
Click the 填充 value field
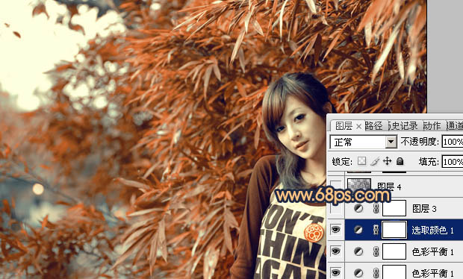453,162
